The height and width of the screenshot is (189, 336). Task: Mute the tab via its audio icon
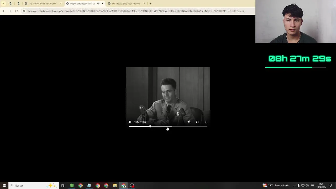(98, 4)
